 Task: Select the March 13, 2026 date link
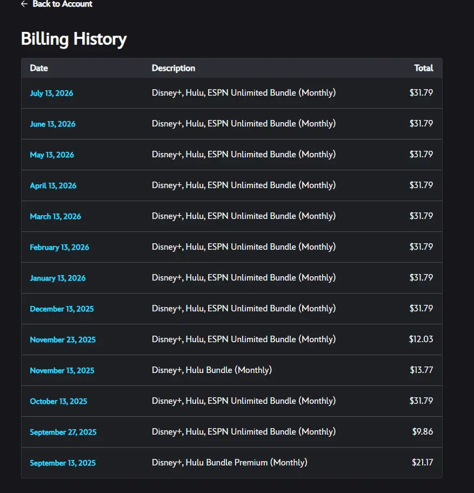(55, 216)
